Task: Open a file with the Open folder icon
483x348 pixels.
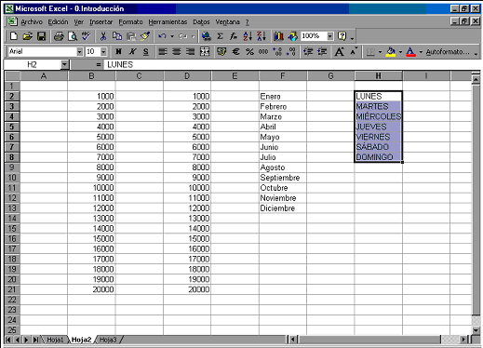Action: [27, 36]
